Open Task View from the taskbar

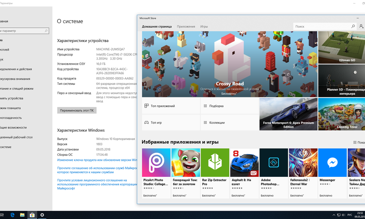click(2, 215)
